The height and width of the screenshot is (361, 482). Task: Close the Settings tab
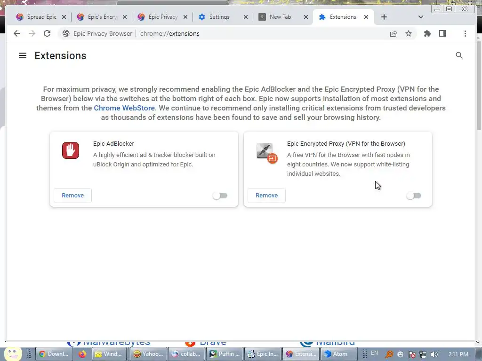(x=246, y=17)
